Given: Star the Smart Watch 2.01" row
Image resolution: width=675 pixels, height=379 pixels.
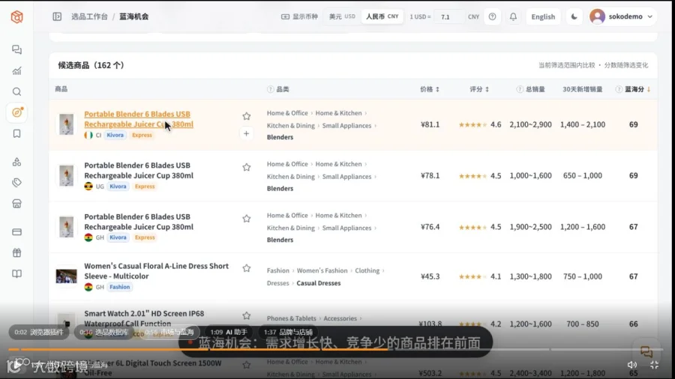Looking at the screenshot, I should 246,315.
